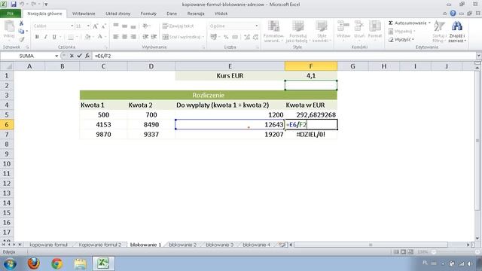Viewport: 482px width, 271px height.
Task: Switch to the Widok ribbon tab
Action: point(221,14)
